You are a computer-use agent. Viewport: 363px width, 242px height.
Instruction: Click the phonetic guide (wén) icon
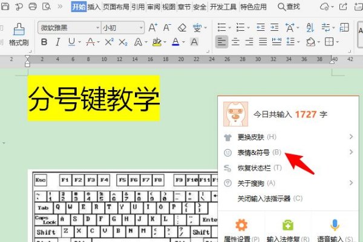[x=197, y=28]
